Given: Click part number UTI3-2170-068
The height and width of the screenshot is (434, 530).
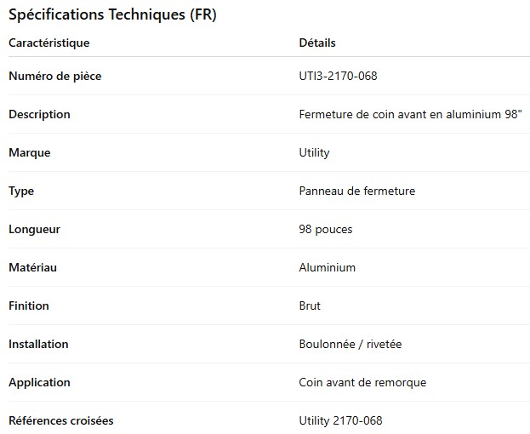Looking at the screenshot, I should pos(338,76).
